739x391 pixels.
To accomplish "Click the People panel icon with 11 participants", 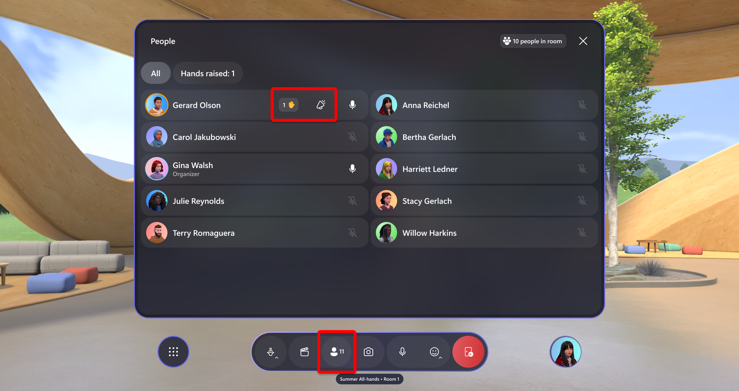I will coord(337,352).
